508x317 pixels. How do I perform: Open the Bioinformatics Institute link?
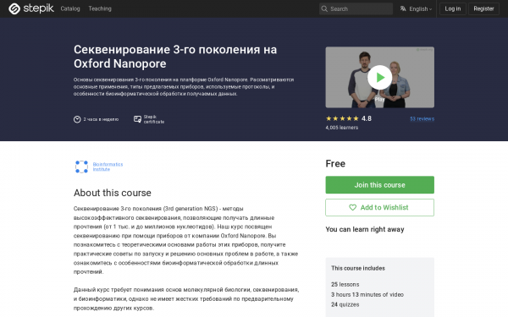coord(108,167)
